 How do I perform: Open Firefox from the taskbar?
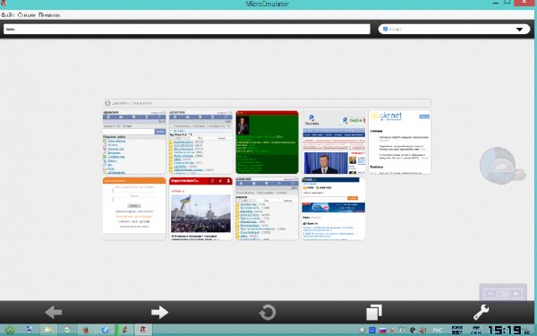click(86, 330)
